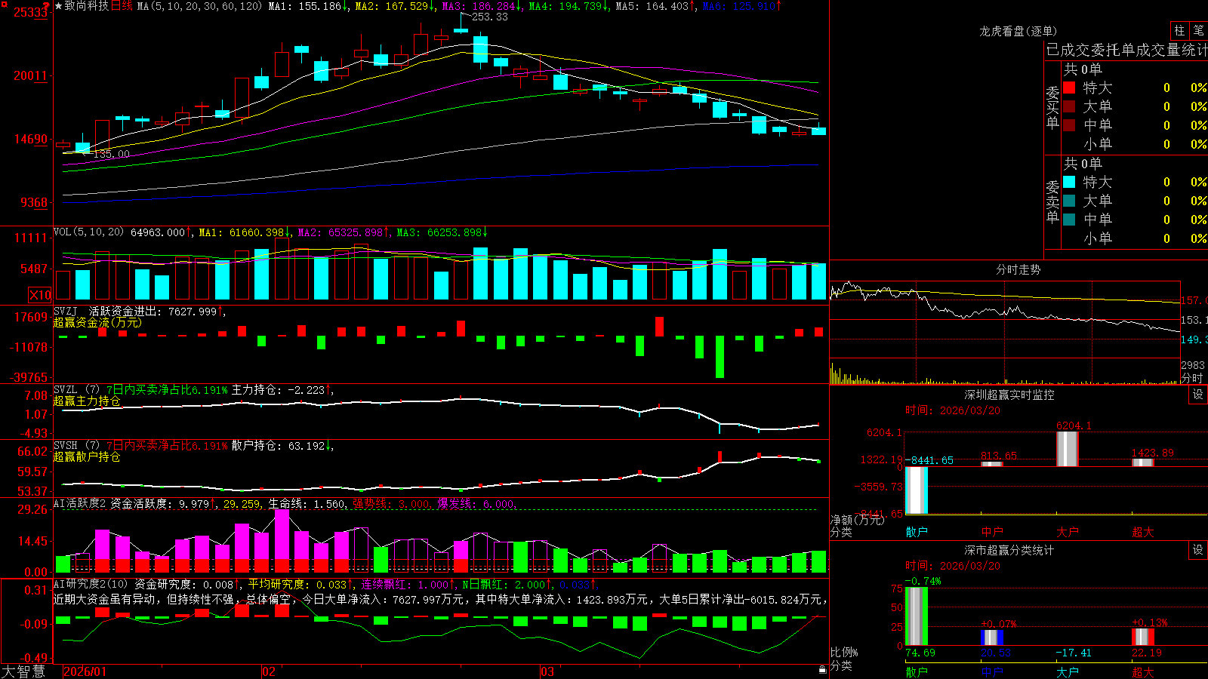
Task: Click red 特大 buy-order color swatch
Action: click(x=1069, y=88)
